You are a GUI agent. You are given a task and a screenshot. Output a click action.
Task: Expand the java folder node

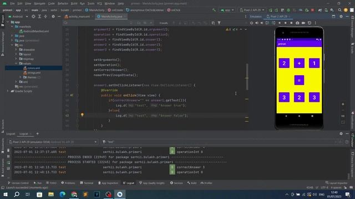click(x=12, y=36)
